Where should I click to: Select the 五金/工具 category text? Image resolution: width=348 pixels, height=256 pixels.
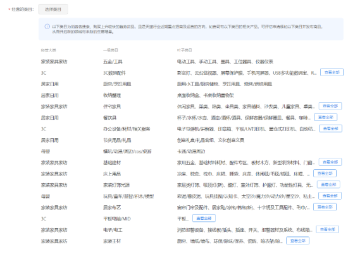(x=113, y=61)
